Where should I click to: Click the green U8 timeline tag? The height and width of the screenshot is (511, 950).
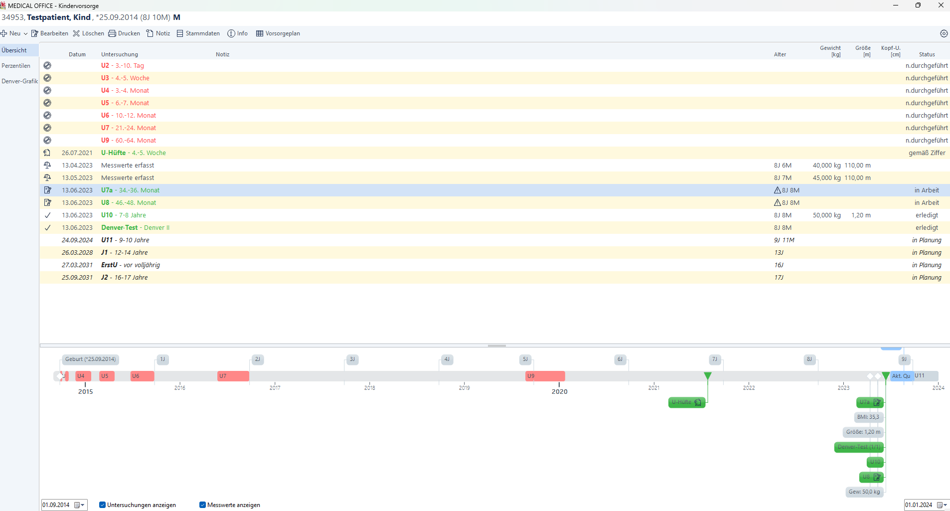pyautogui.click(x=871, y=477)
